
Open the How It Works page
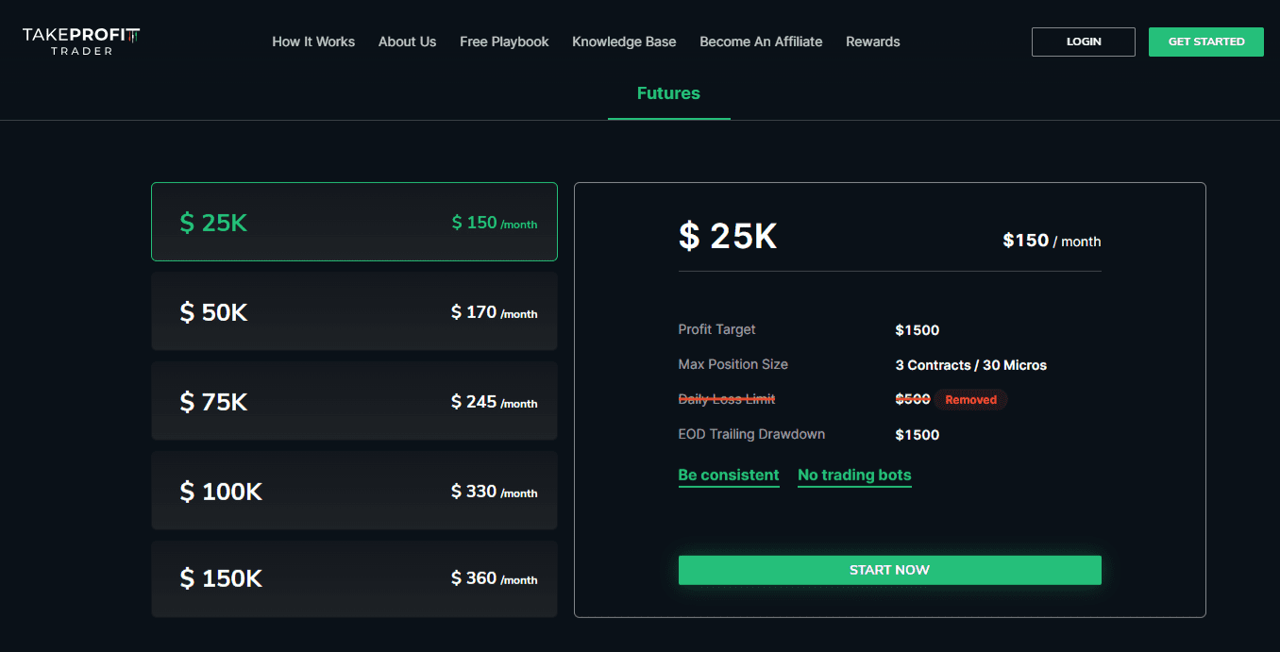313,42
